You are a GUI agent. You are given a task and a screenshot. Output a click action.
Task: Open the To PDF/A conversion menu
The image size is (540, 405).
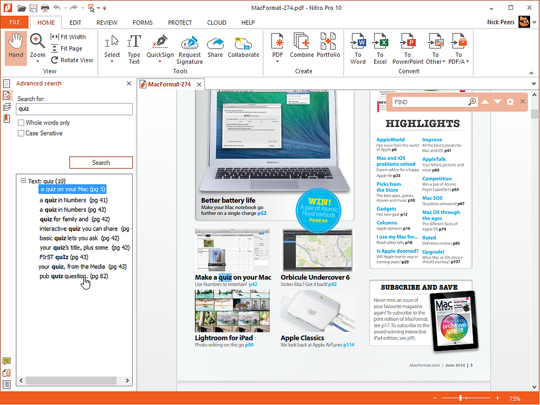tap(458, 49)
